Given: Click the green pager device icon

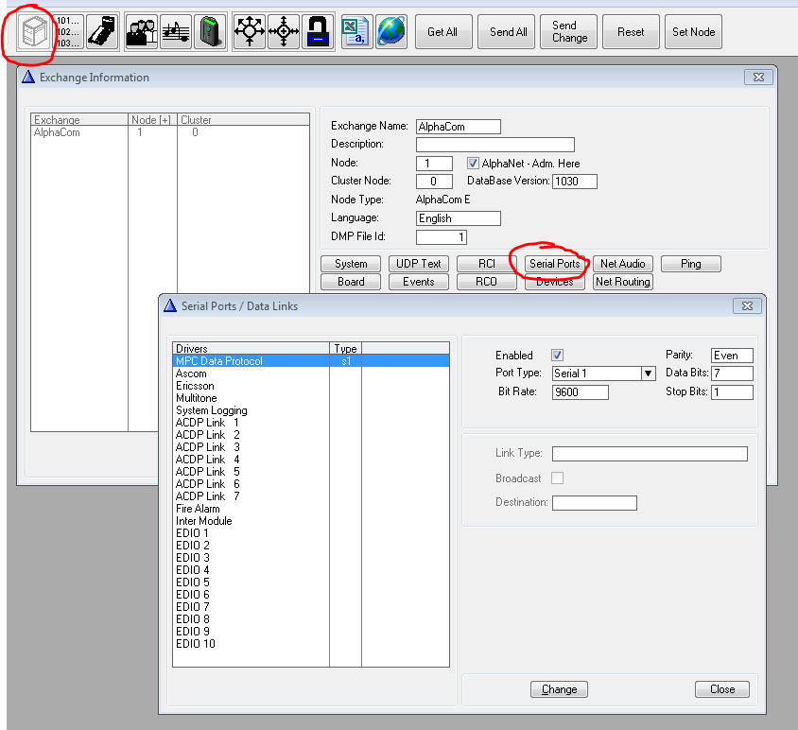Looking at the screenshot, I should [210, 31].
